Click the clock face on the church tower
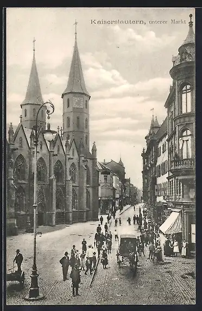 pos(78,103)
